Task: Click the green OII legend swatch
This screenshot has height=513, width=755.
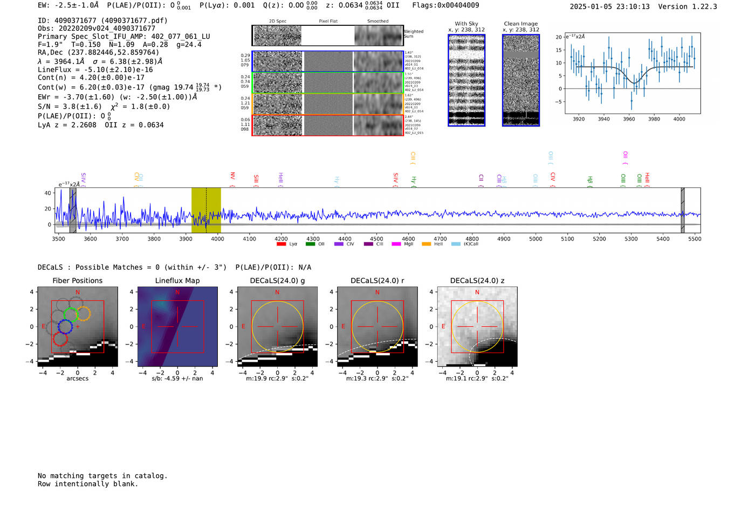Action: click(310, 244)
